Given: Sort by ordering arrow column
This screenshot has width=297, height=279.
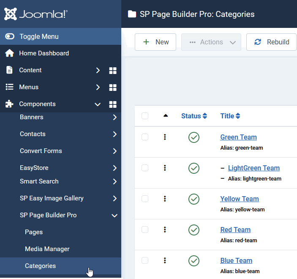Looking at the screenshot, I should 166,115.
